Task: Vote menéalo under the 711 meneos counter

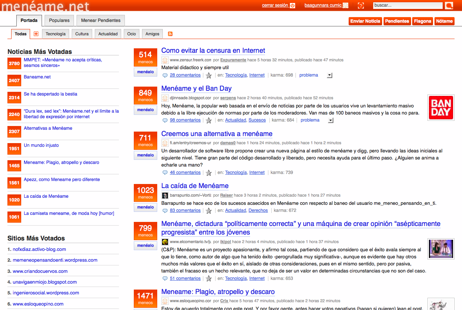Action: tap(145, 155)
